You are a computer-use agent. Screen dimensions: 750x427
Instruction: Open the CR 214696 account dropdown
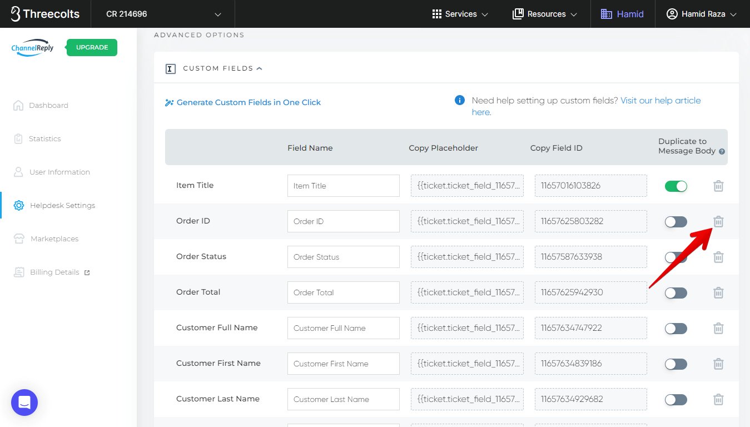[x=163, y=14]
